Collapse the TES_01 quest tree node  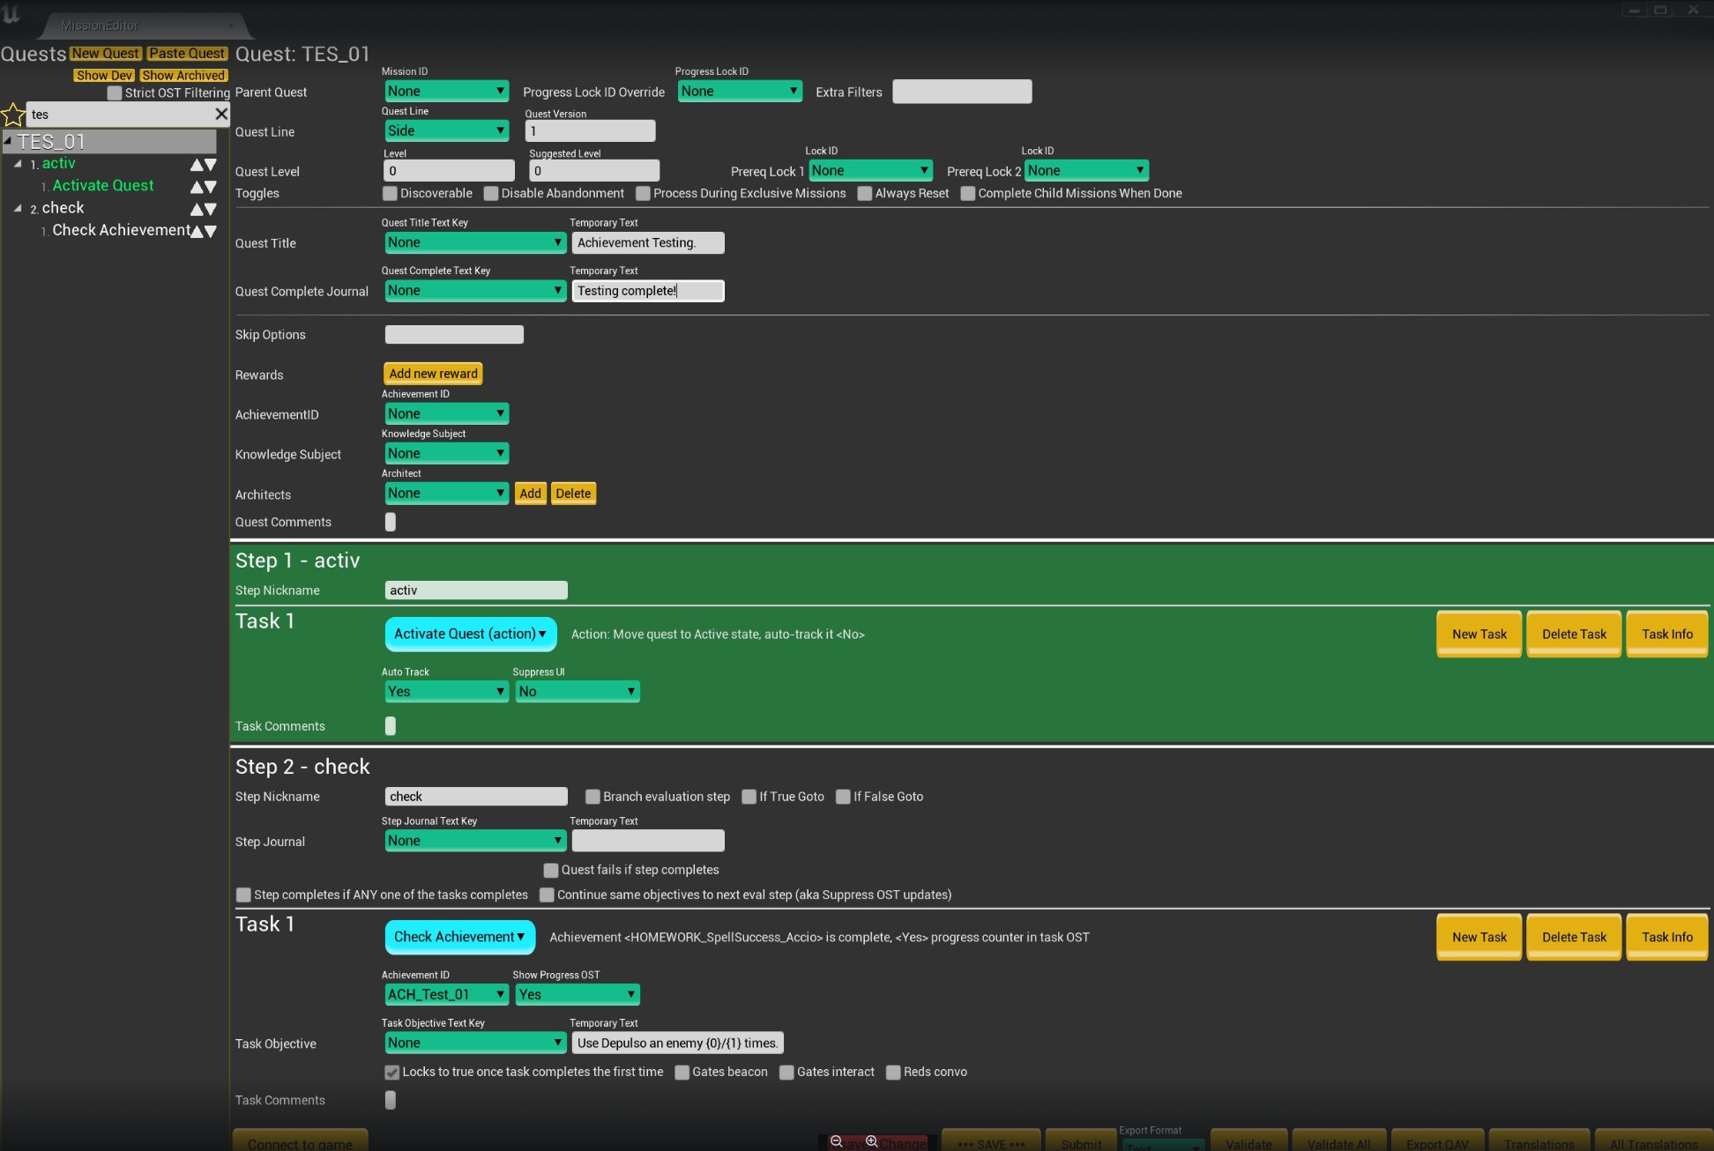tap(8, 141)
